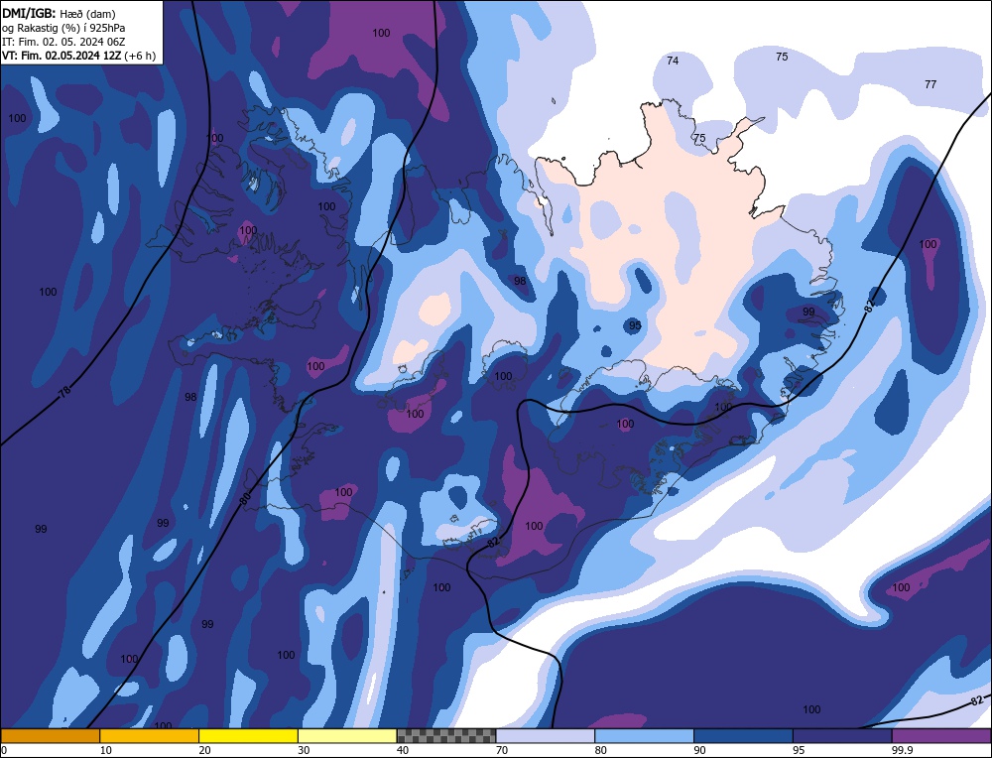
Task: Click the legend tick label 40
Action: click(403, 750)
